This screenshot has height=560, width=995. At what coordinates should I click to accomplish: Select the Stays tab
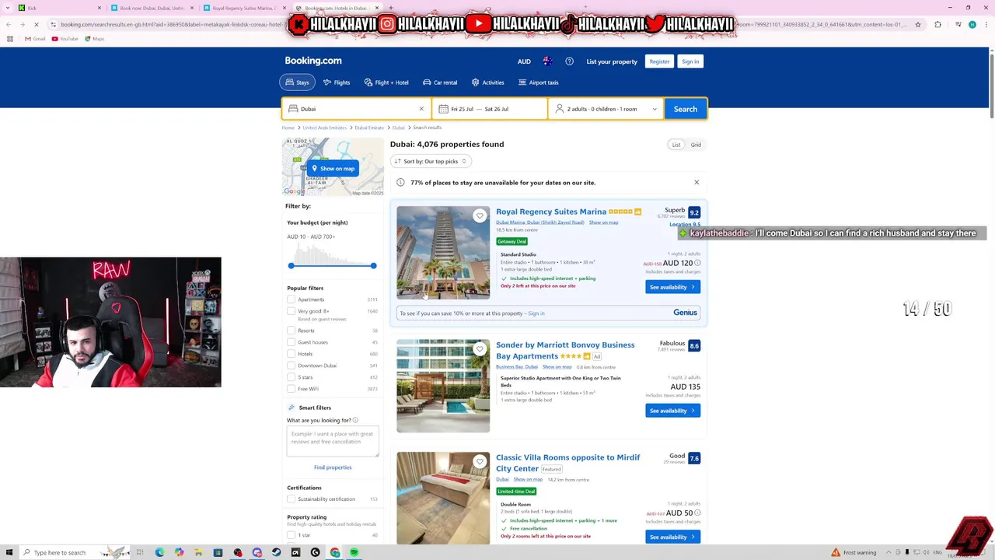(297, 82)
